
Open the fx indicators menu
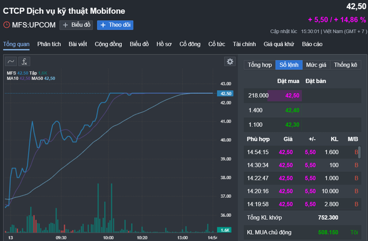pyautogui.click(x=25, y=61)
